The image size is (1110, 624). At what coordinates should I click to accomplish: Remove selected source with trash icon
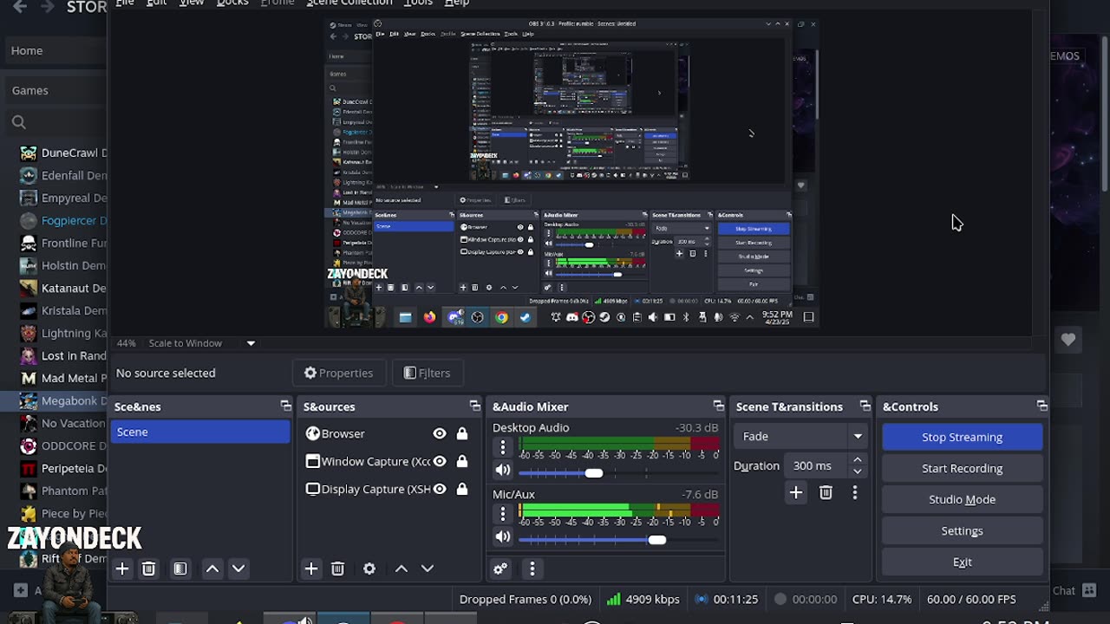pos(337,569)
